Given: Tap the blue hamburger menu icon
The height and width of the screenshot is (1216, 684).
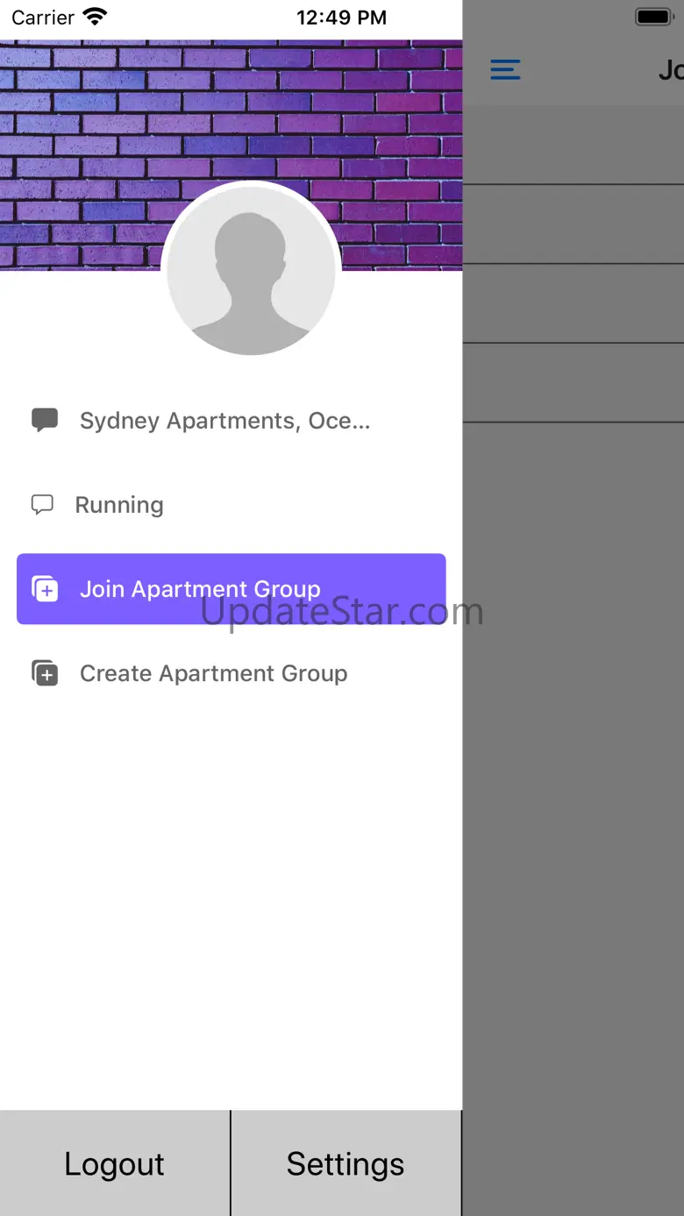Looking at the screenshot, I should pos(505,69).
